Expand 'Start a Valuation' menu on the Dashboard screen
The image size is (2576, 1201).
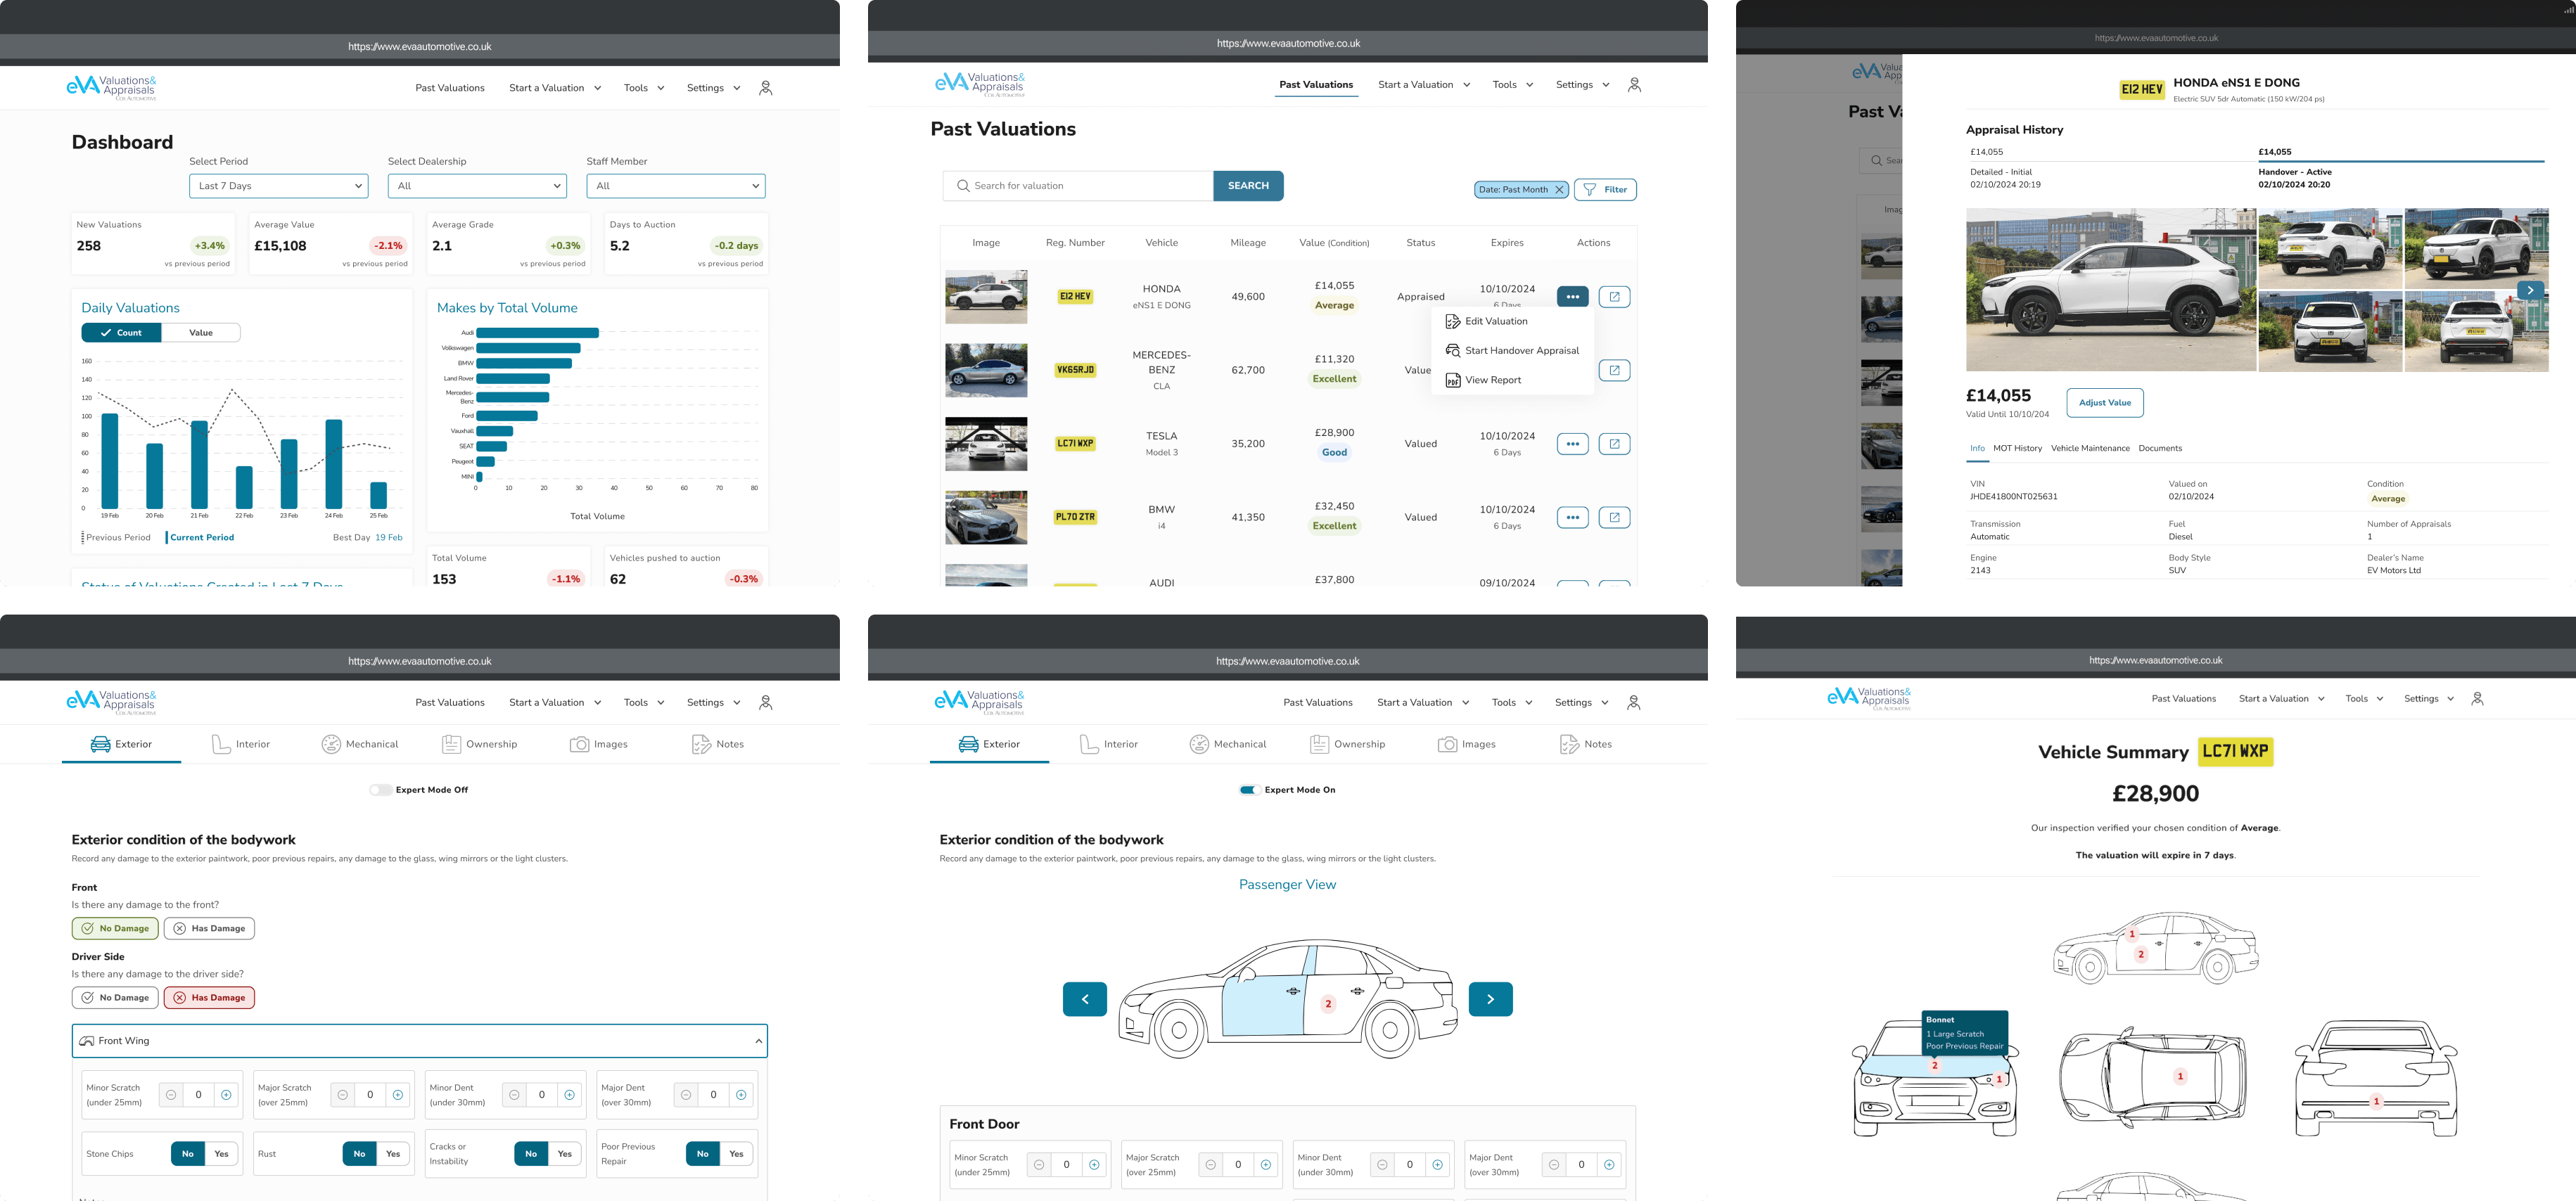(555, 88)
